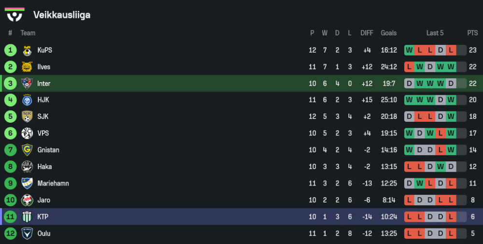Click KuPS's most recent result badge
Image resolution: width=483 pixels, height=244 pixels.
click(x=451, y=50)
